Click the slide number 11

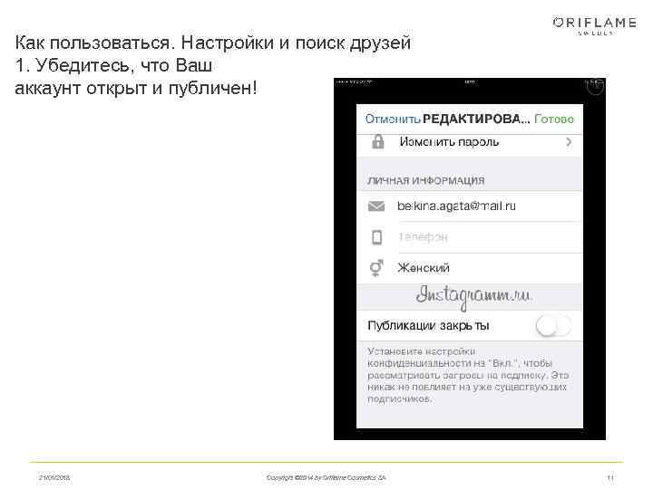pyautogui.click(x=610, y=478)
